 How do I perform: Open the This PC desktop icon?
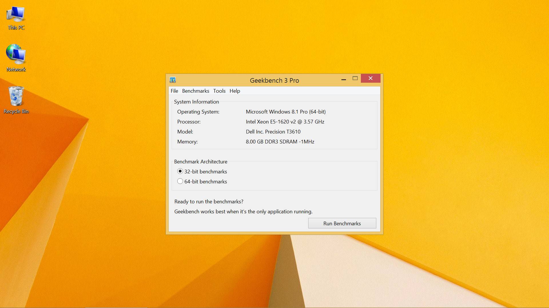pos(16,18)
